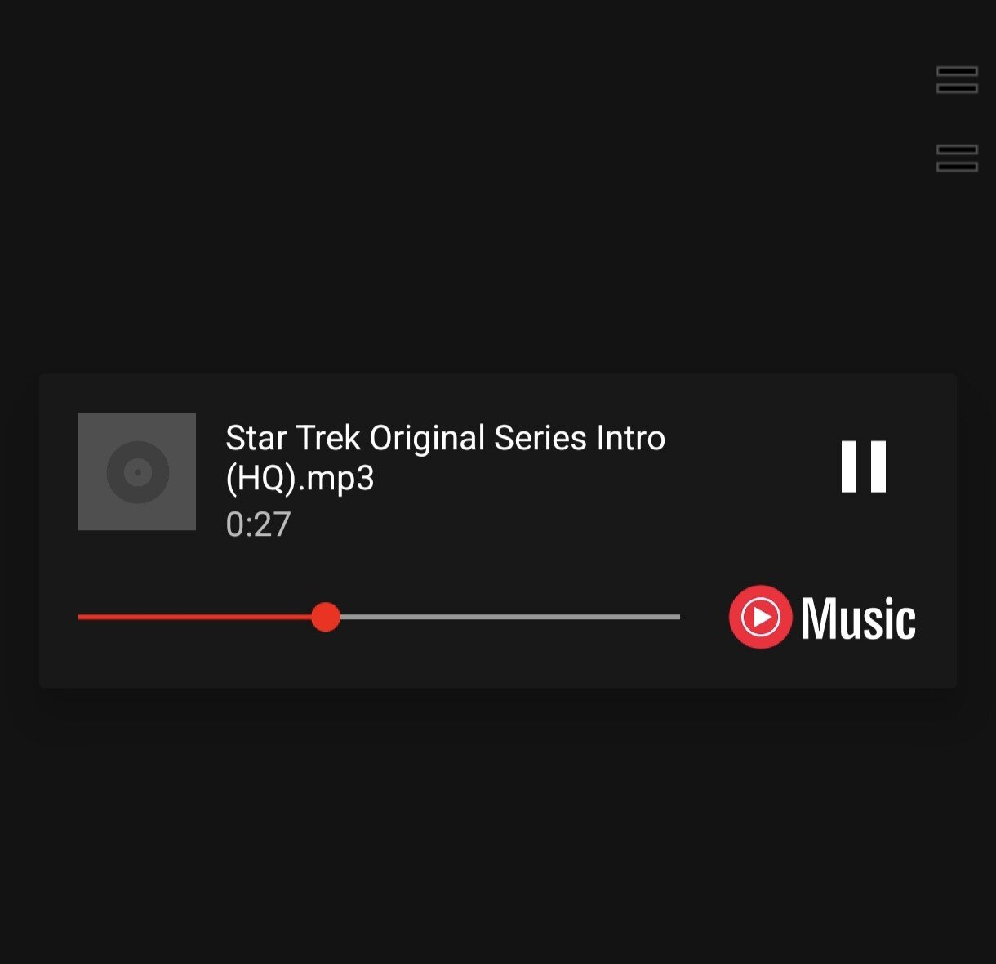Viewport: 996px width, 964px height.
Task: Click right bar of the pause icon
Action: click(878, 466)
